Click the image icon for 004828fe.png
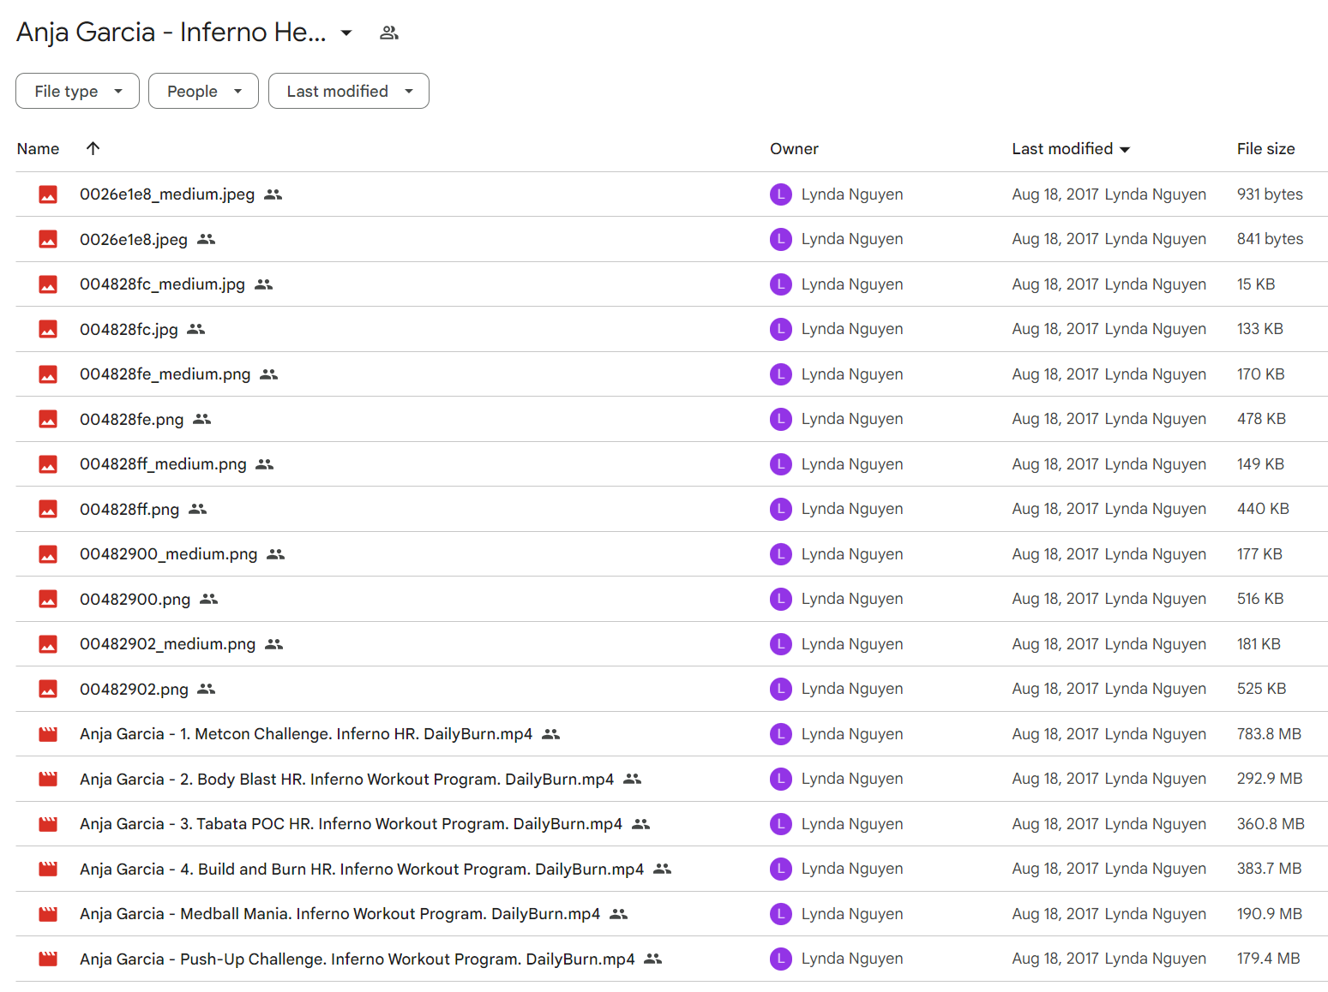 [x=48, y=419]
